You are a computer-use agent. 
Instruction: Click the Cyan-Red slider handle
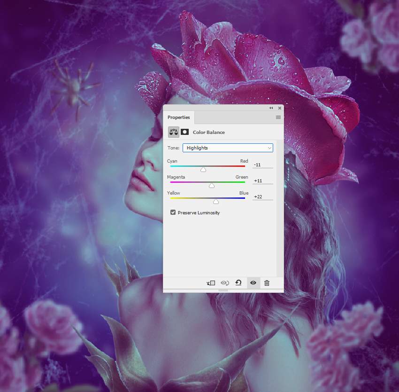tap(203, 170)
